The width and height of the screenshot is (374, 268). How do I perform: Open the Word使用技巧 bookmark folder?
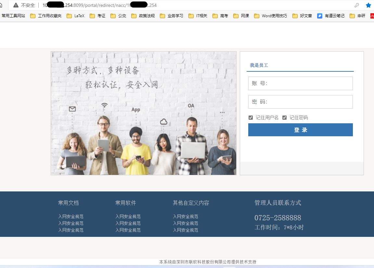270,16
